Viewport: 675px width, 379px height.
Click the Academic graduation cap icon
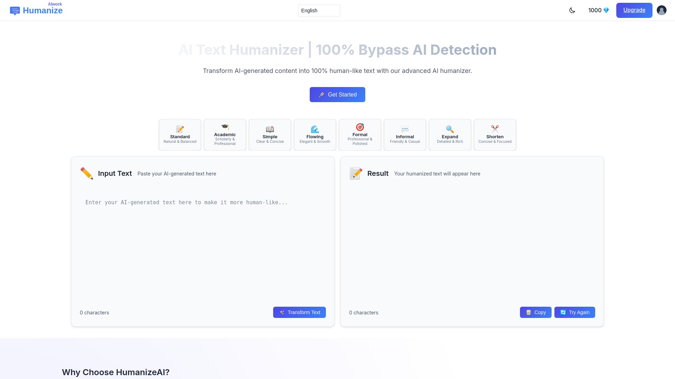click(x=225, y=126)
